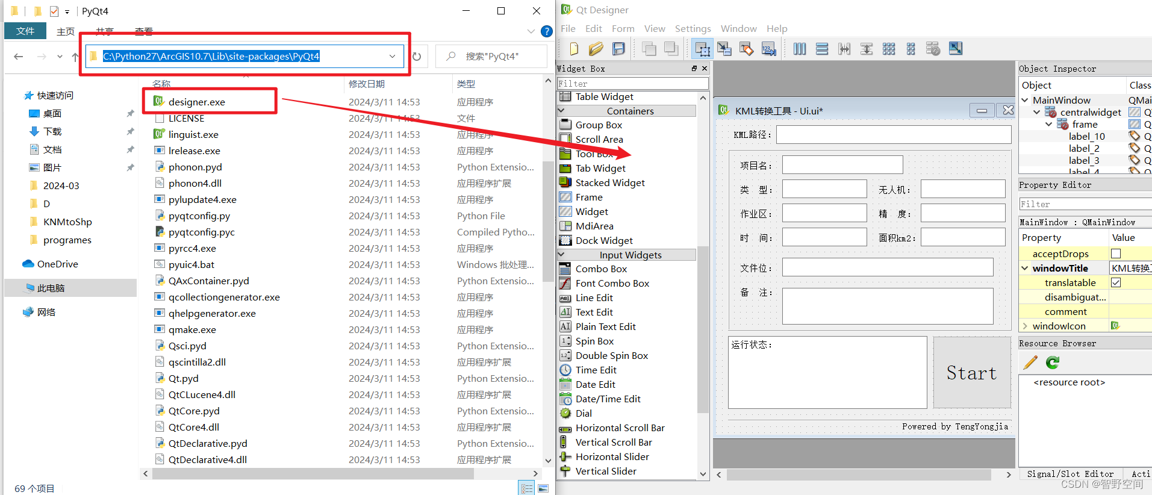1152x495 pixels.
Task: Click the Lay Out in a Grid icon
Action: [889, 49]
